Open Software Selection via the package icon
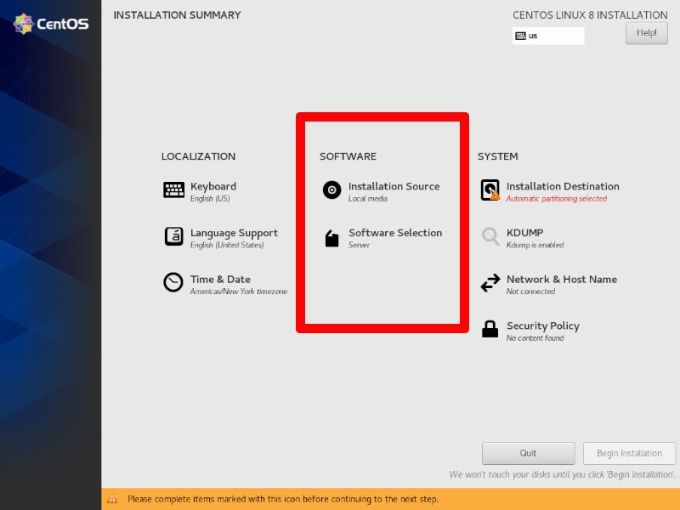The width and height of the screenshot is (680, 510). [331, 238]
